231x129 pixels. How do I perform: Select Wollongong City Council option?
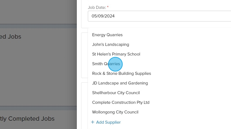[115, 112]
